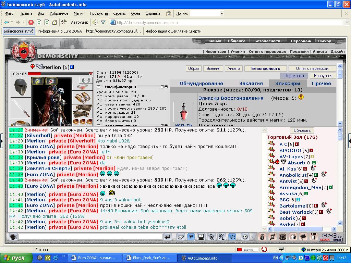Screen dimensions: 351x263
Task: Click the исп-ть link under elixir
Action: [184, 125]
